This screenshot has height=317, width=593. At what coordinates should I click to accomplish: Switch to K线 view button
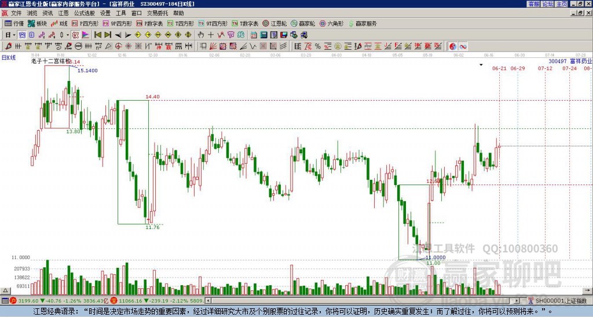(x=59, y=23)
